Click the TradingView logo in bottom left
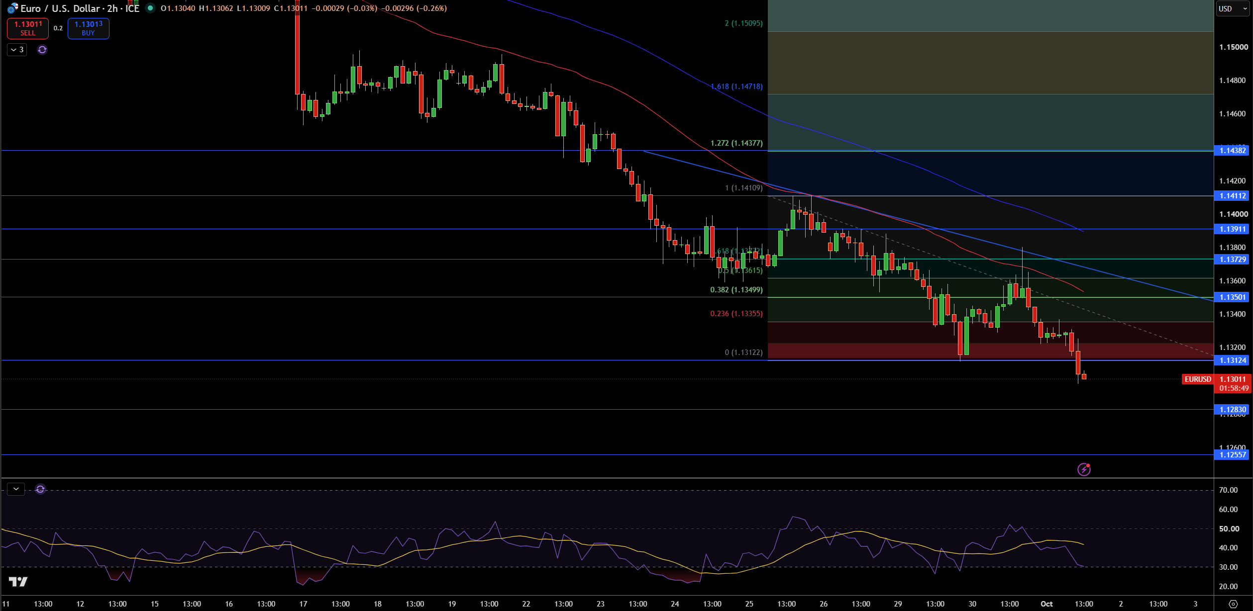Image resolution: width=1253 pixels, height=611 pixels. point(18,582)
